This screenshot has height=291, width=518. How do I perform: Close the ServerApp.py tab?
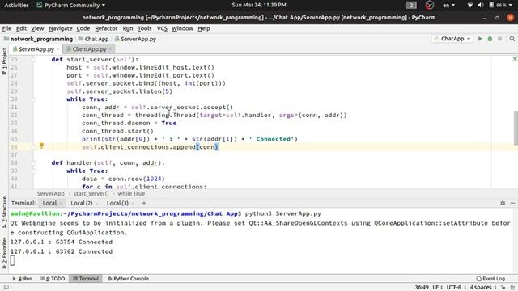(57, 49)
